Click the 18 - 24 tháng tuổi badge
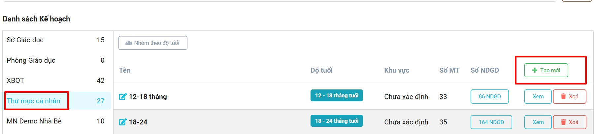This screenshot has width=594, height=134. [337, 121]
